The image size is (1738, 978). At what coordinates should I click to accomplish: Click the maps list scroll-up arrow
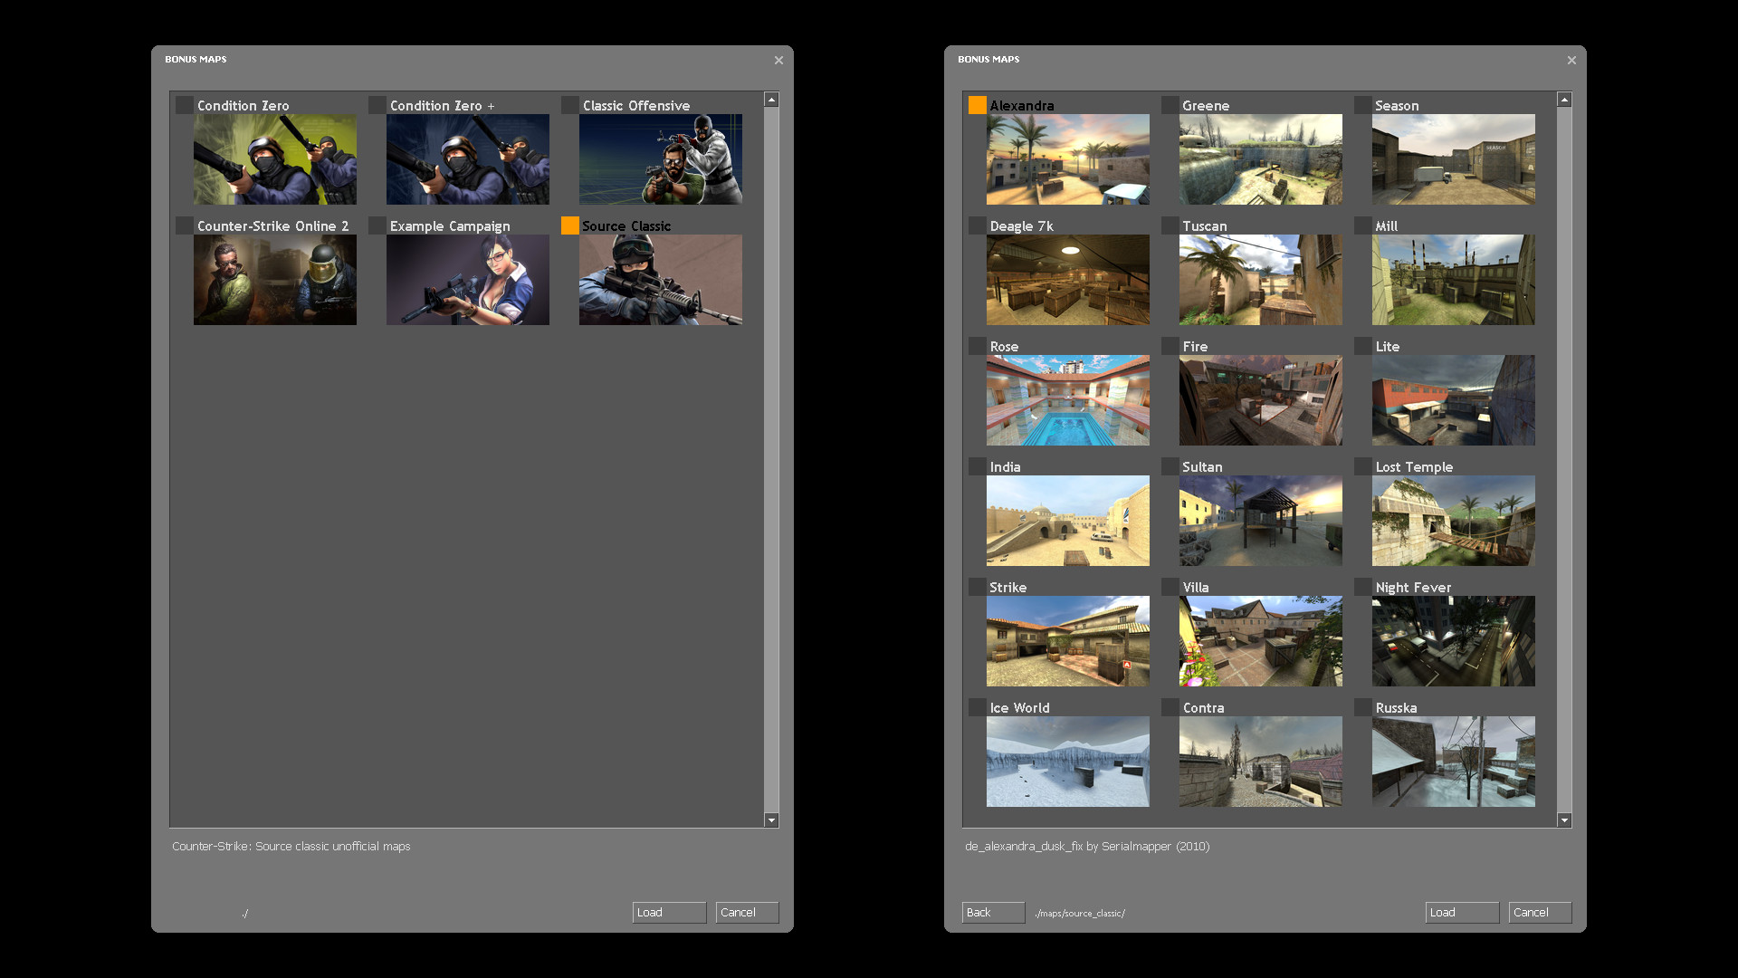(1564, 100)
